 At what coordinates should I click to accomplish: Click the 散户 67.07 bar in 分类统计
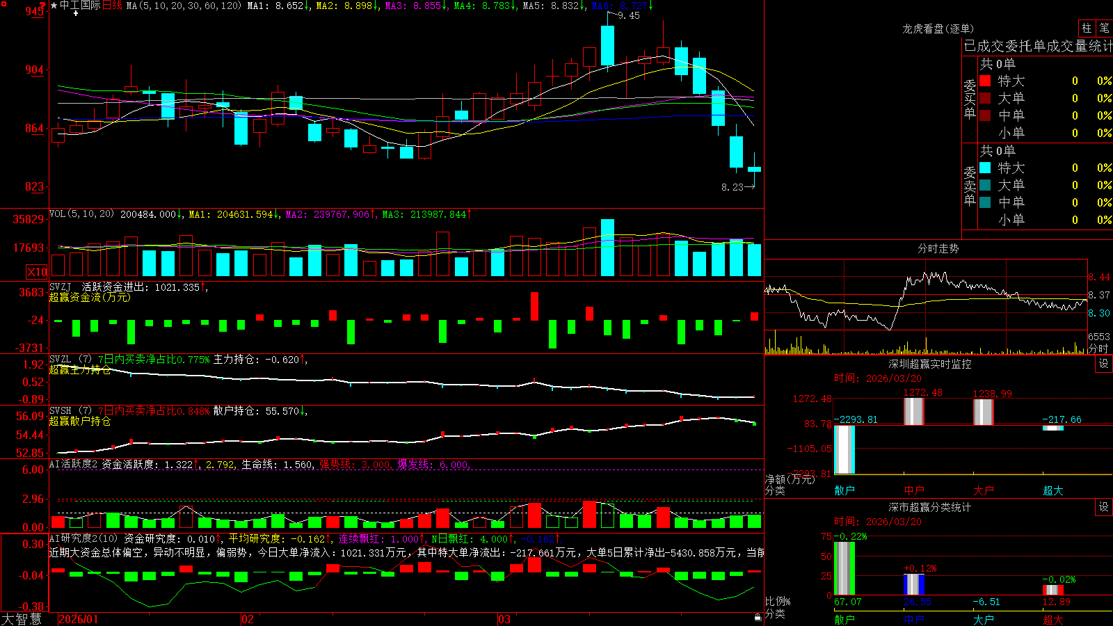click(x=844, y=568)
